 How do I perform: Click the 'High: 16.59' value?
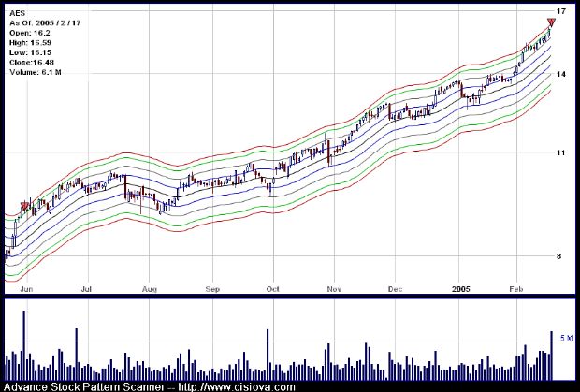30,43
